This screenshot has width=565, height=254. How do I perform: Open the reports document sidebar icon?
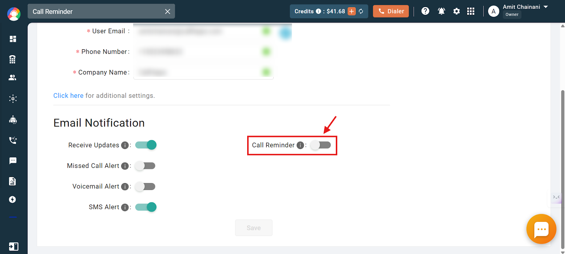pyautogui.click(x=13, y=181)
